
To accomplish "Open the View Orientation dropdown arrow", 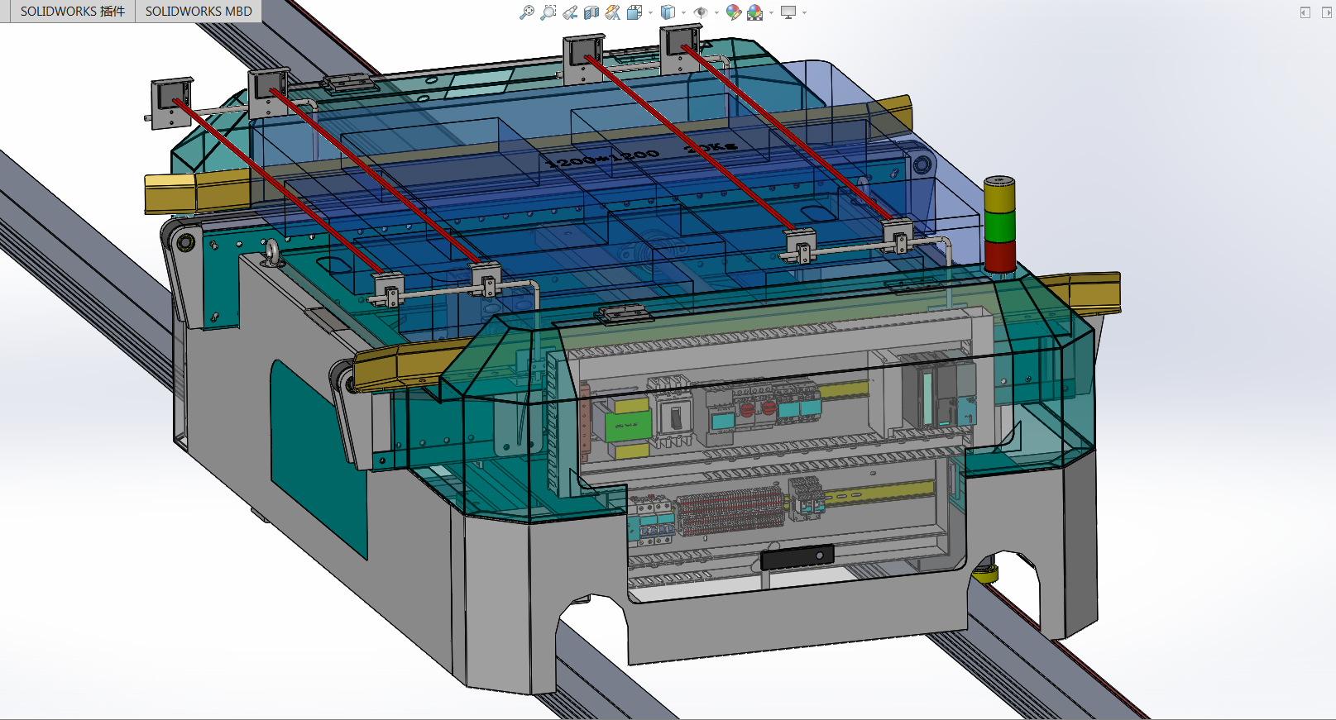I will pyautogui.click(x=650, y=12).
